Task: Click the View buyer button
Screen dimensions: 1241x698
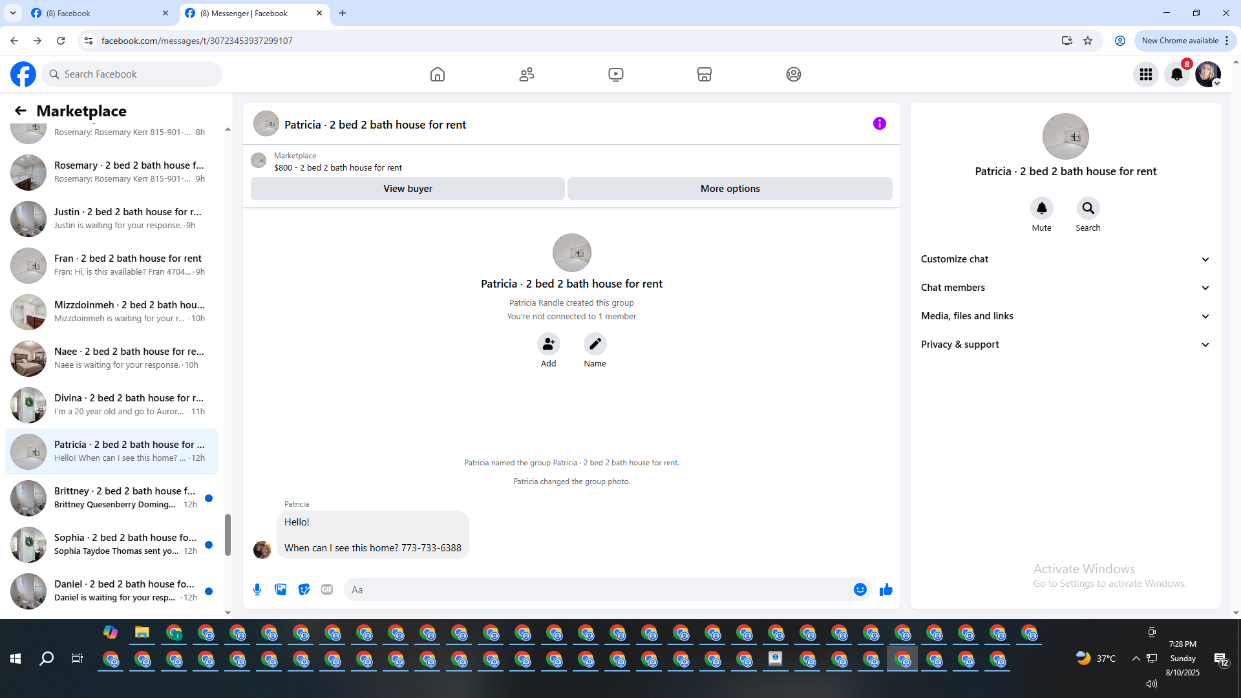Action: point(407,189)
